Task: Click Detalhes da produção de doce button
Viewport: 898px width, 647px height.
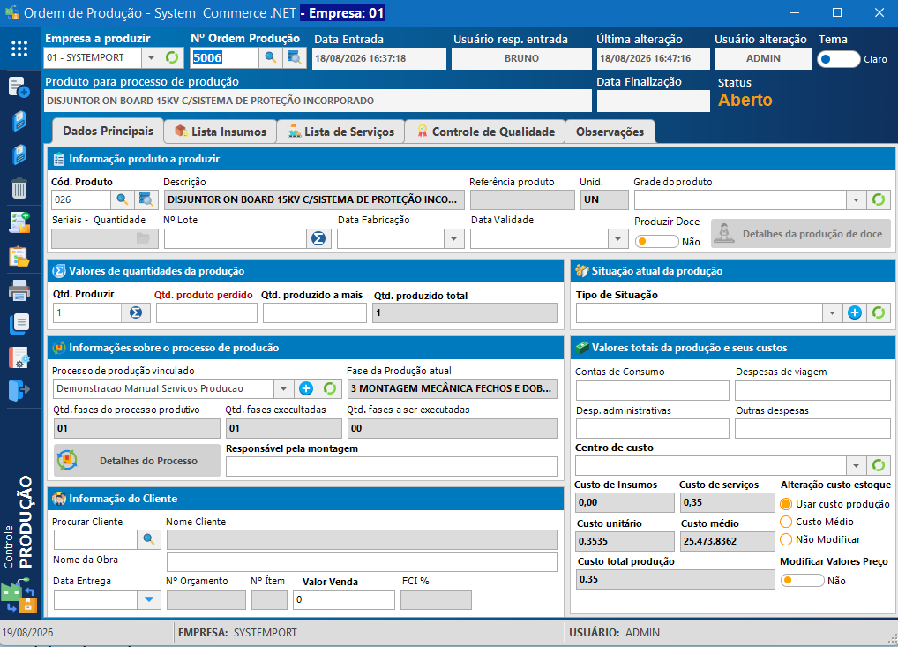Action: tap(801, 234)
